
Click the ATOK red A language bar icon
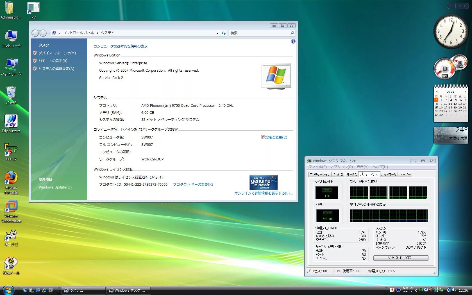(392, 290)
